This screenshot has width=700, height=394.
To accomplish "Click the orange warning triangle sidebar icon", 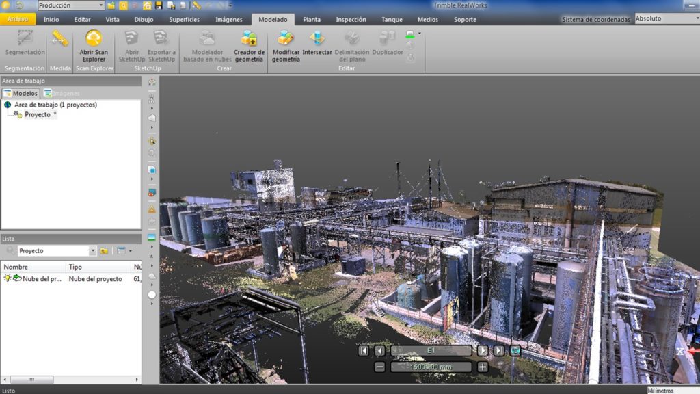I will coord(152,209).
